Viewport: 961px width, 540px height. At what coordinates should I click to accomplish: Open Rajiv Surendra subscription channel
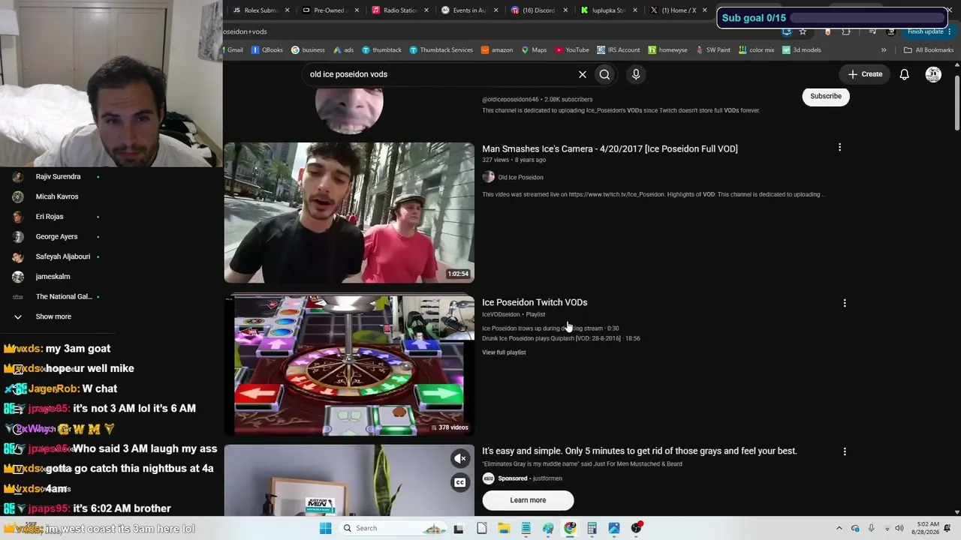tap(56, 177)
